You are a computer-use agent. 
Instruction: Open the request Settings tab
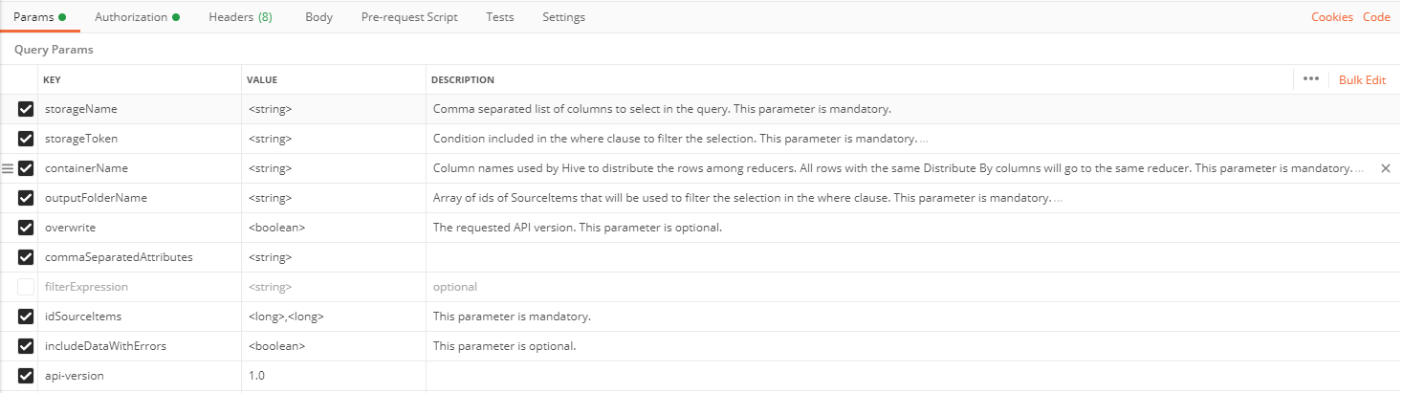point(563,17)
